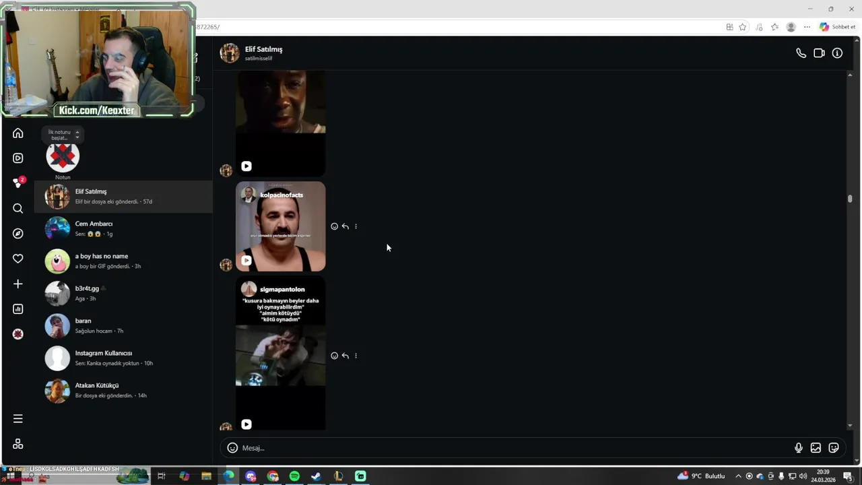Open Spotify from the taskbar

tap(294, 476)
